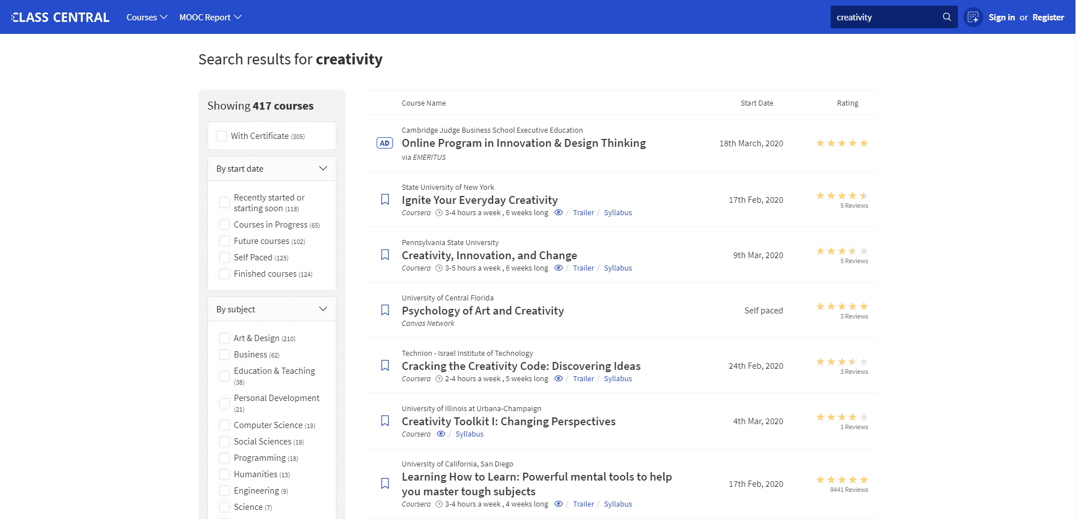
Task: Click eye icon for Creativity, Innovation, and Change
Action: pyautogui.click(x=559, y=268)
